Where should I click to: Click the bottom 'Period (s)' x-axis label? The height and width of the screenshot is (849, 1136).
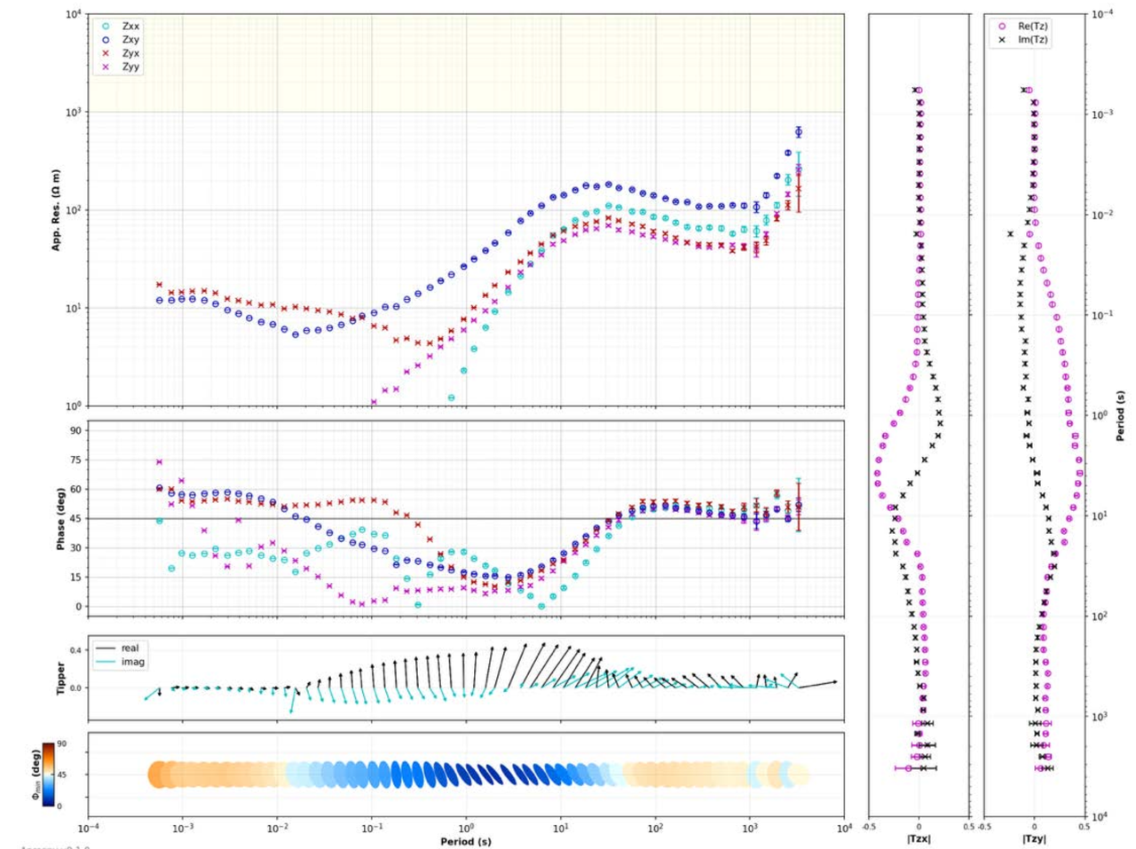(465, 841)
